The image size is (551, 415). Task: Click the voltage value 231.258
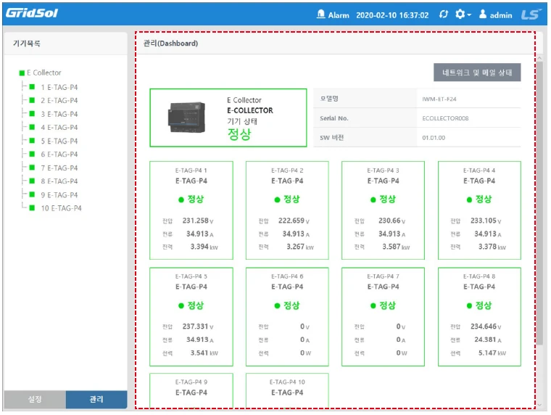(x=195, y=221)
